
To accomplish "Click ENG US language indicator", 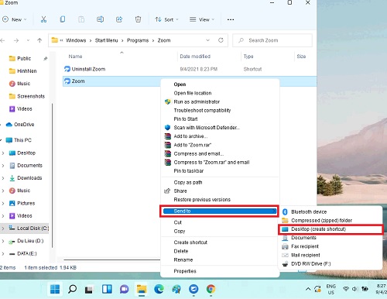I will [x=331, y=289].
